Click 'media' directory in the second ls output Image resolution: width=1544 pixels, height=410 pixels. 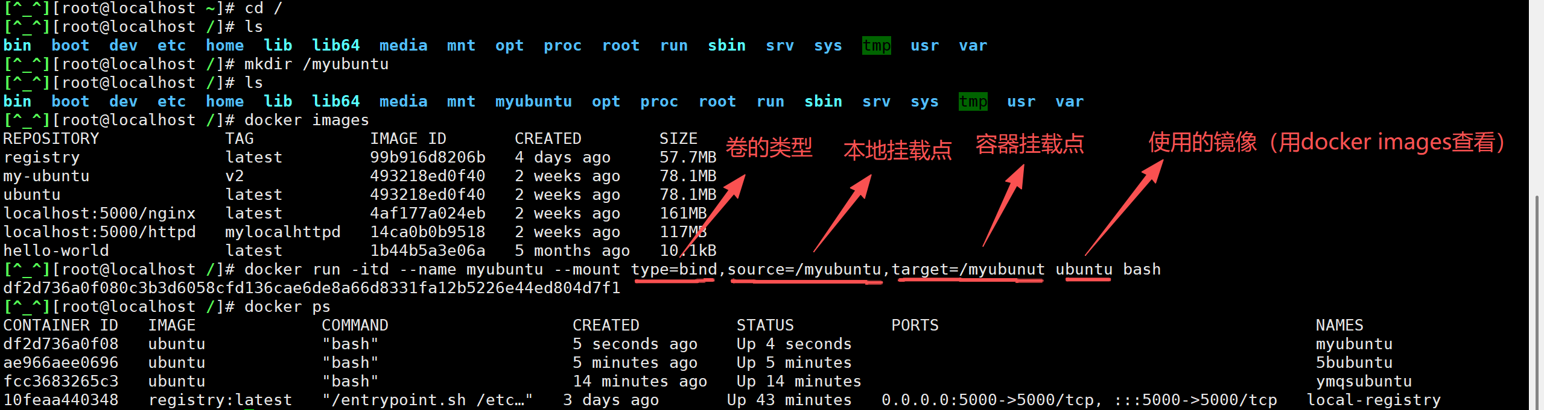tap(403, 102)
